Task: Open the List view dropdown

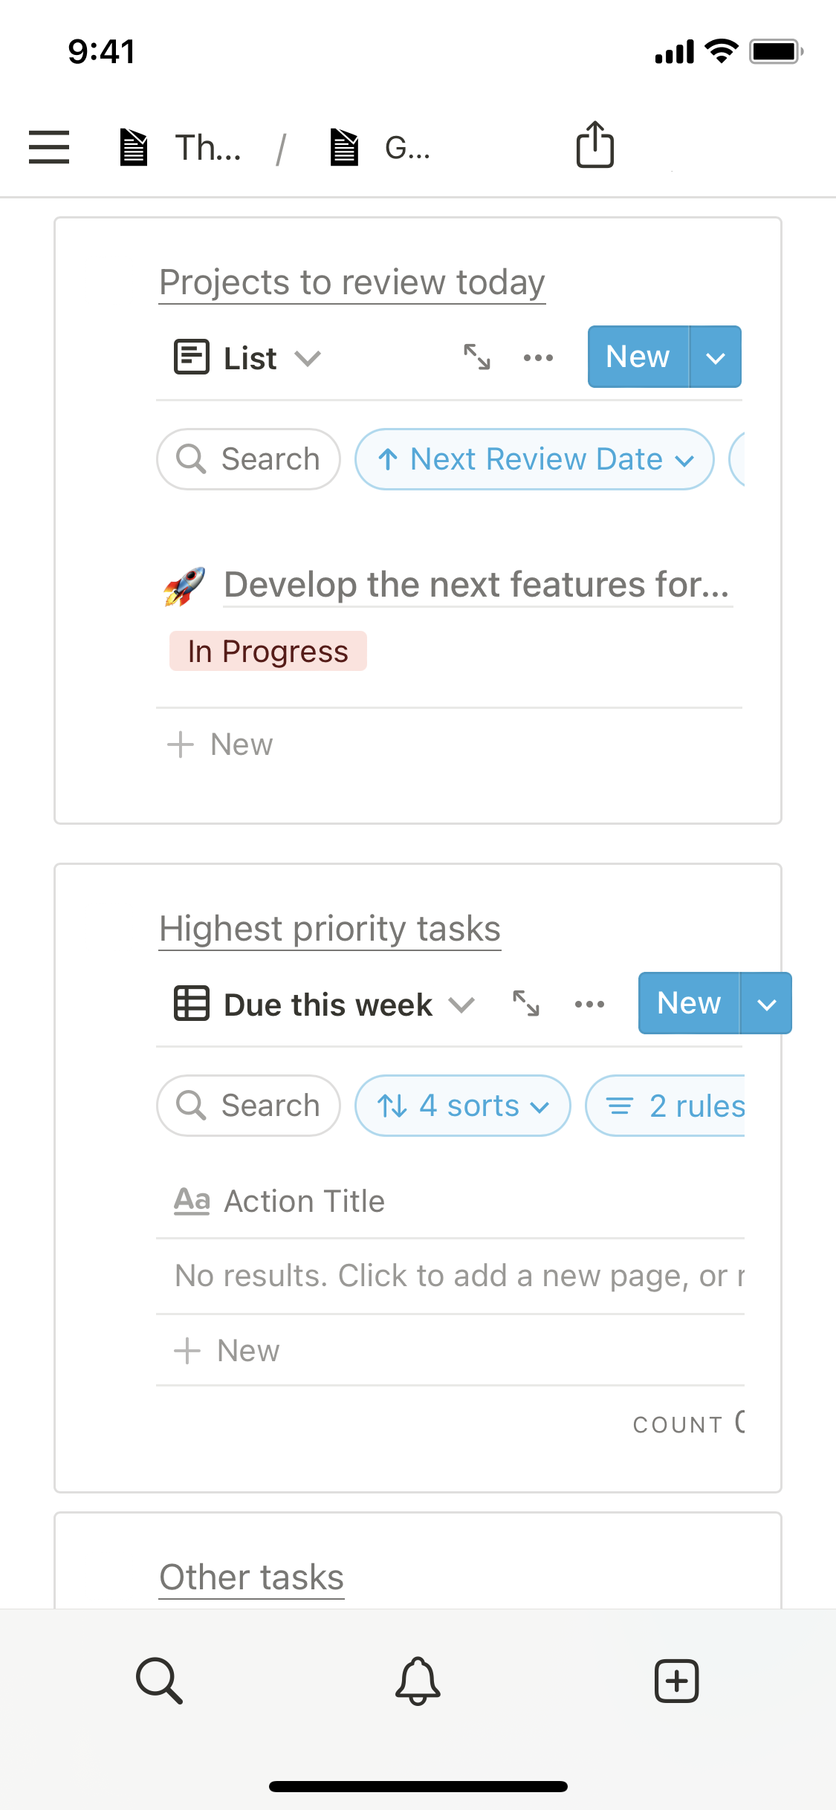Action: 248,358
